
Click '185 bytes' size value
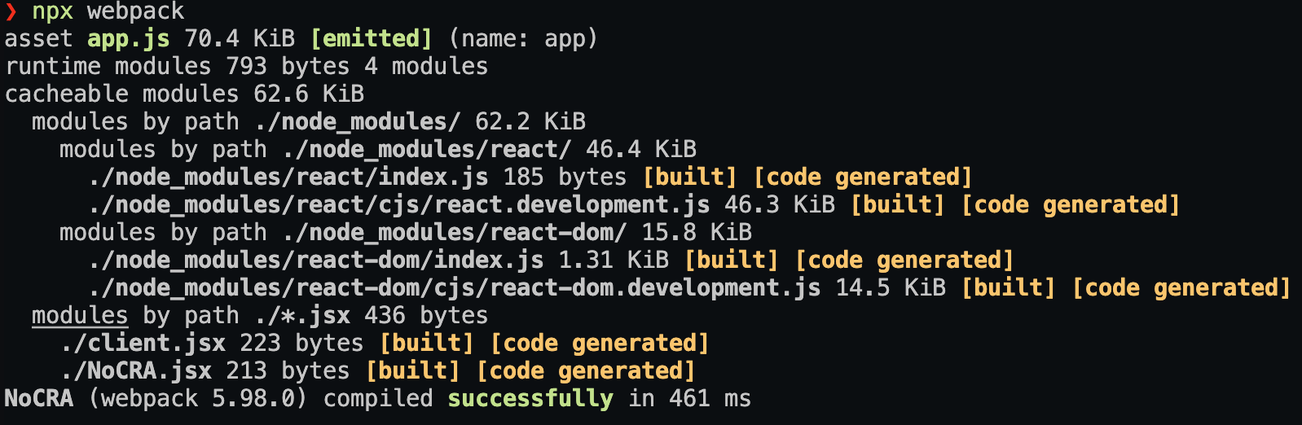coord(565,177)
